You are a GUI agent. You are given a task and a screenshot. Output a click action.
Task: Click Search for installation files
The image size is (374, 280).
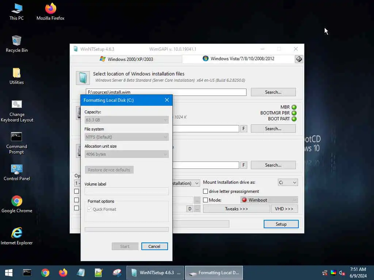273,92
